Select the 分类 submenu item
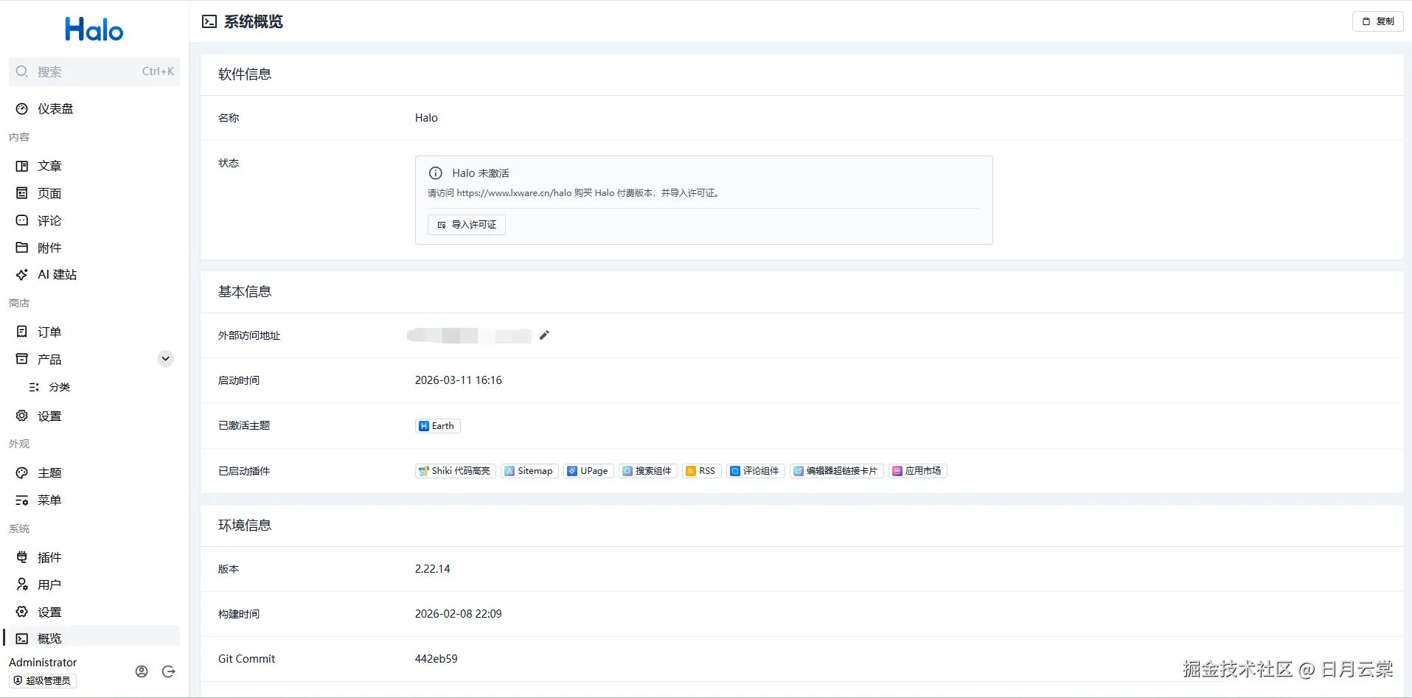 click(x=94, y=387)
